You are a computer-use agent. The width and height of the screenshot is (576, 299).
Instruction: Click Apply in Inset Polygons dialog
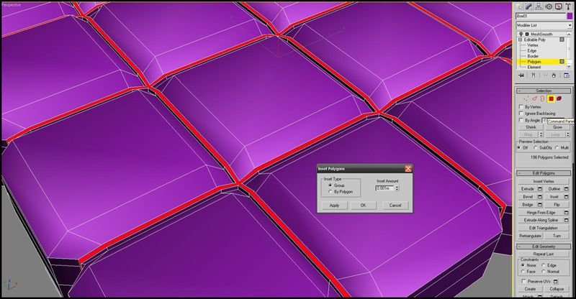[334, 206]
